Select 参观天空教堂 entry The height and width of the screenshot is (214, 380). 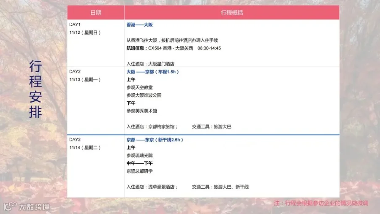[x=140, y=87]
